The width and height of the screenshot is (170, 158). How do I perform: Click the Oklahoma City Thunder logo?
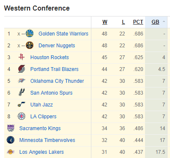point(22,81)
